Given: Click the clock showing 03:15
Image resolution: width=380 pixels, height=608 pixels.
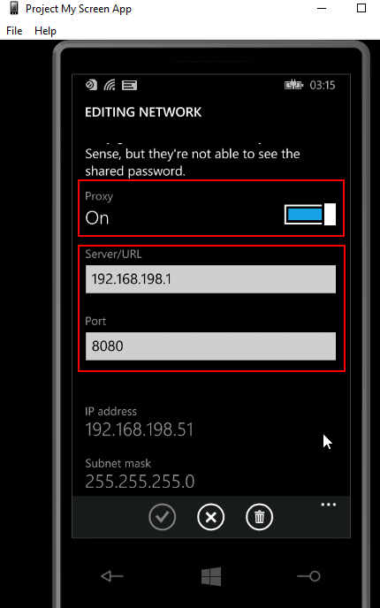Looking at the screenshot, I should coord(323,86).
